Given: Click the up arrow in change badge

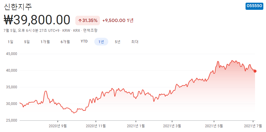Looking at the screenshot, I should [80, 21].
